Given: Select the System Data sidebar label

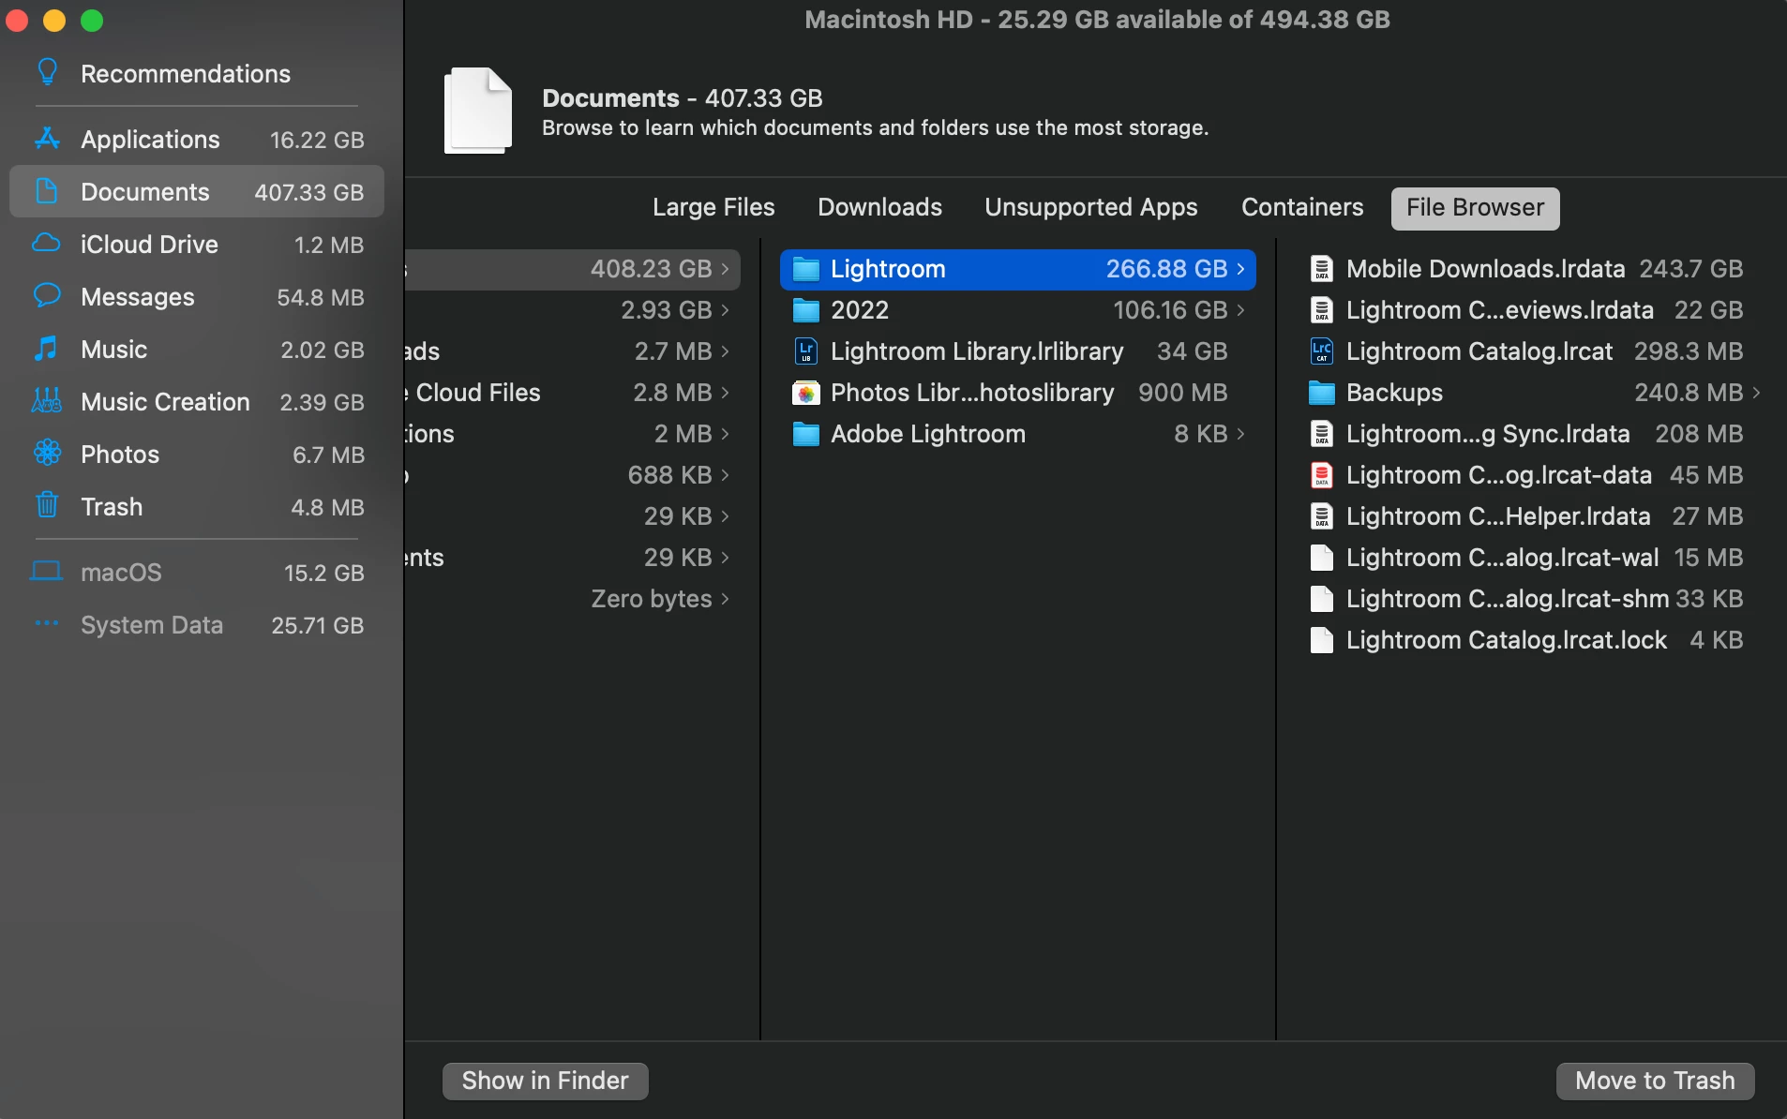Looking at the screenshot, I should pos(152,625).
